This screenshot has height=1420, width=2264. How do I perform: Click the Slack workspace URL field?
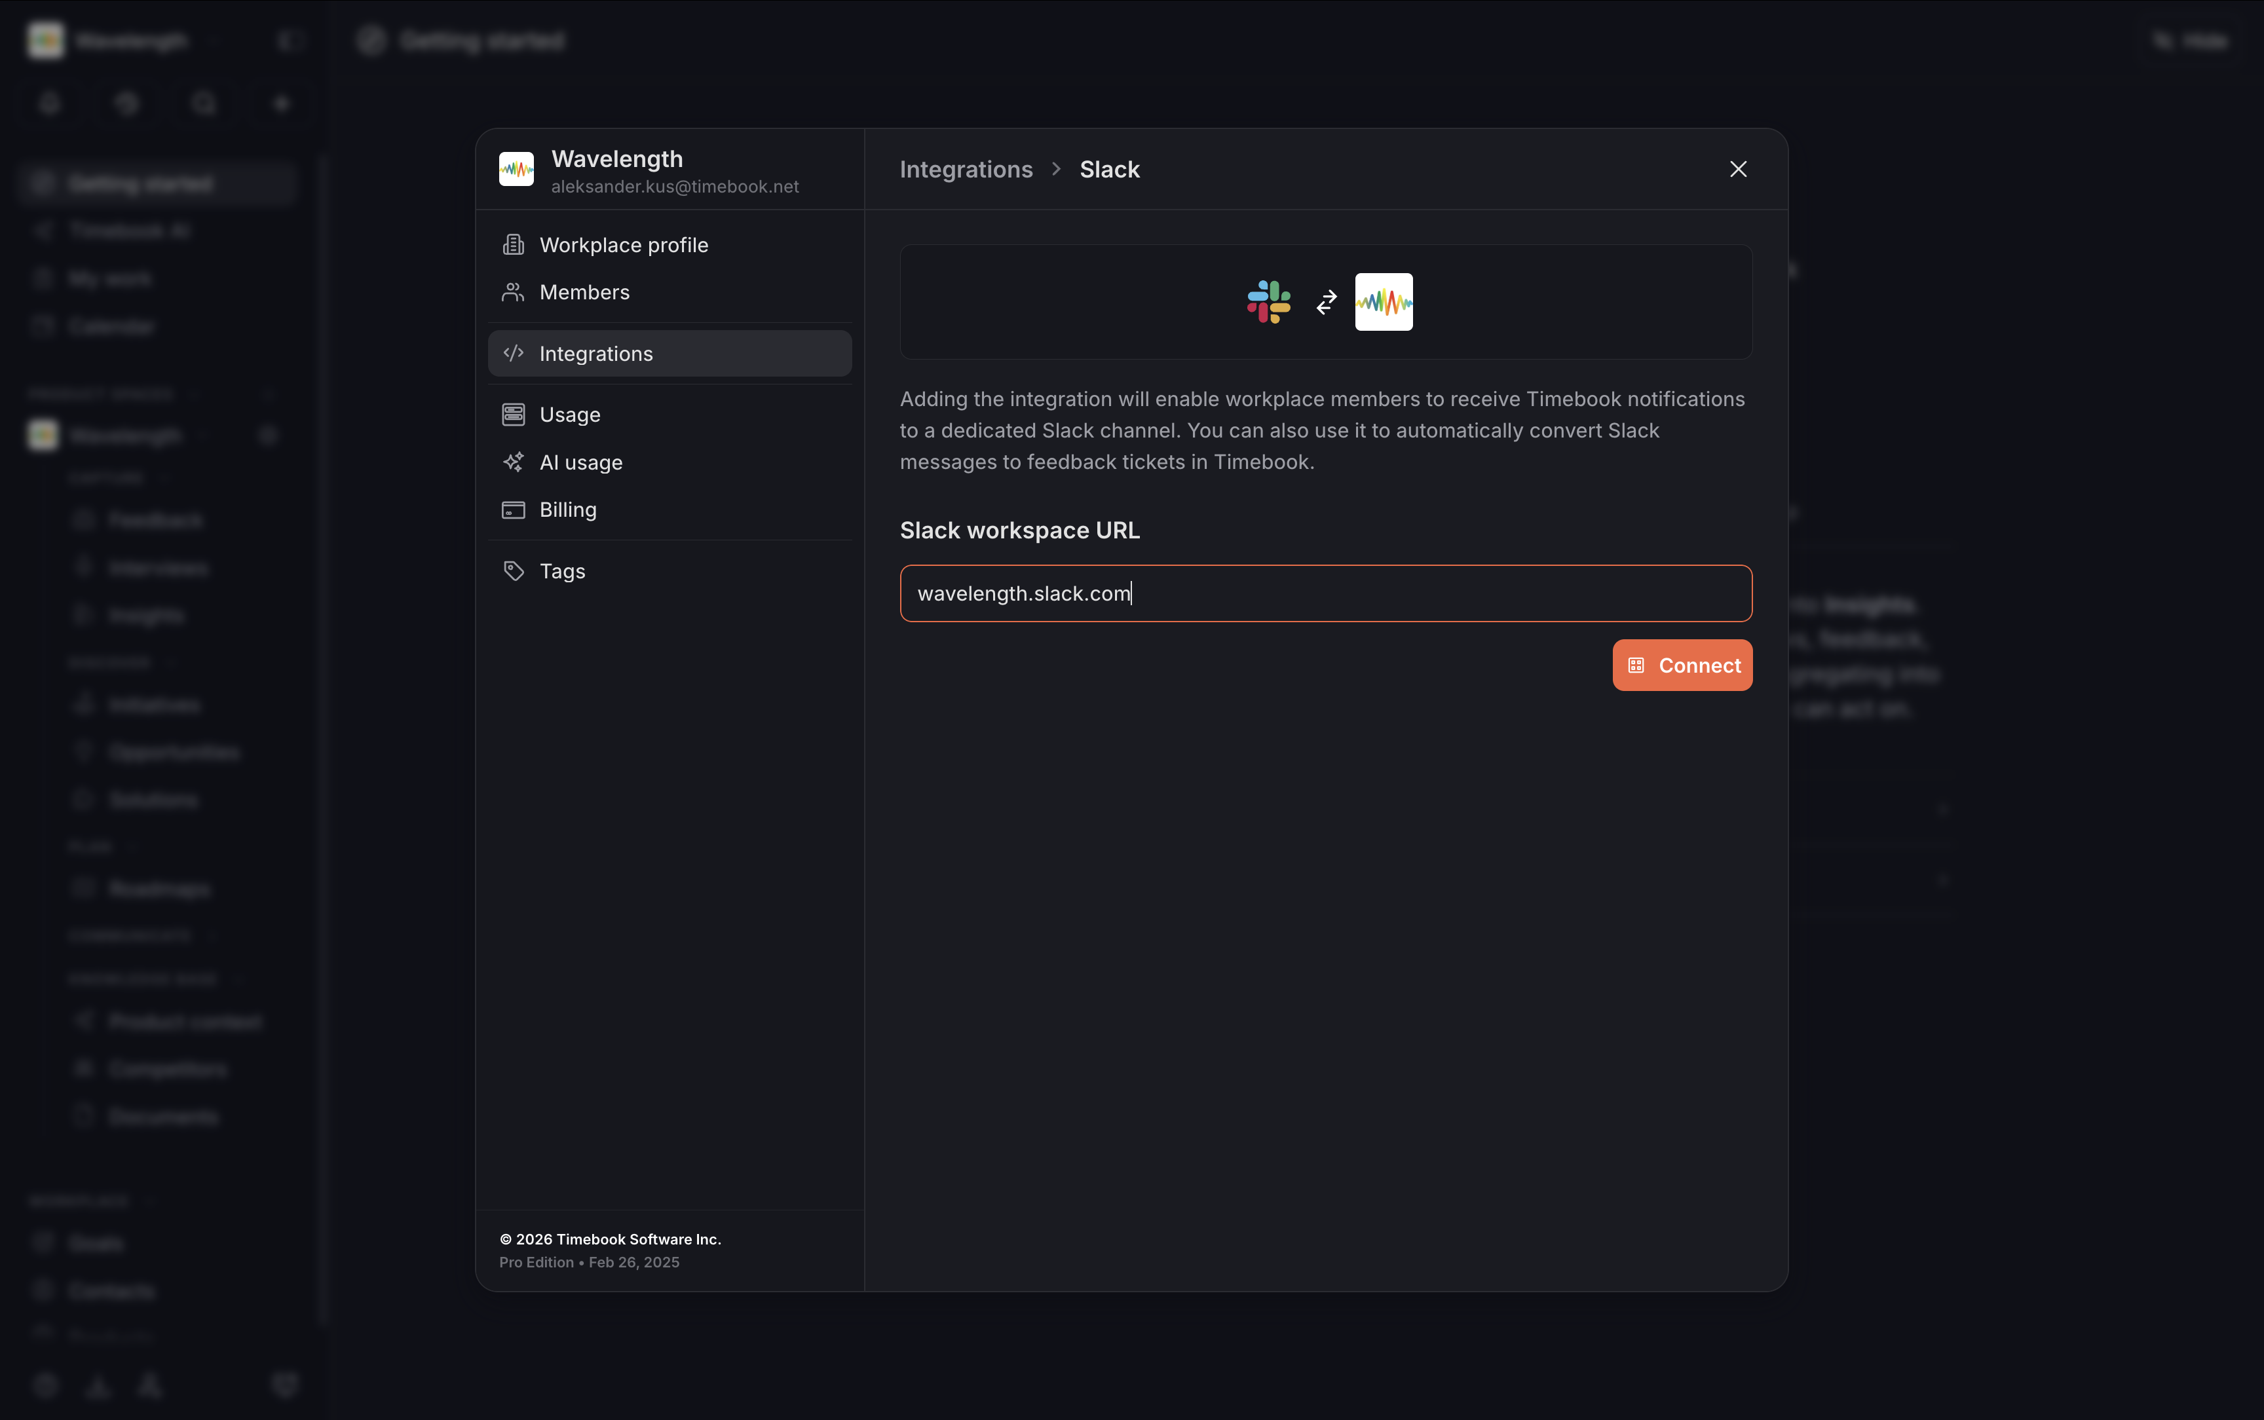[1326, 593]
